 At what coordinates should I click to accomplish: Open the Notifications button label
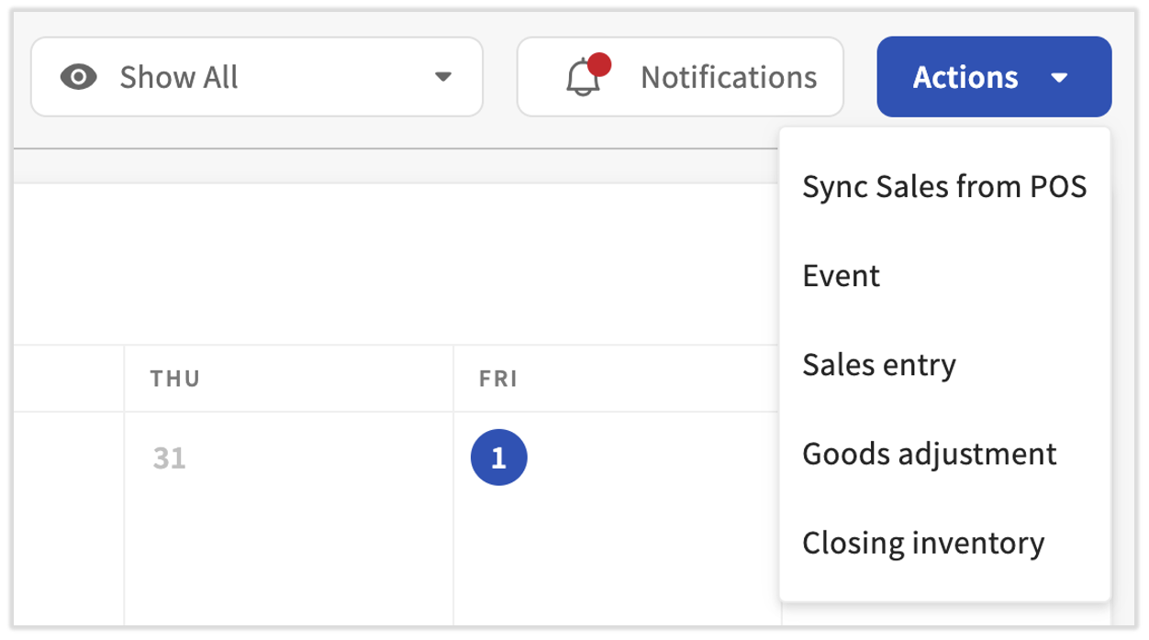(729, 78)
